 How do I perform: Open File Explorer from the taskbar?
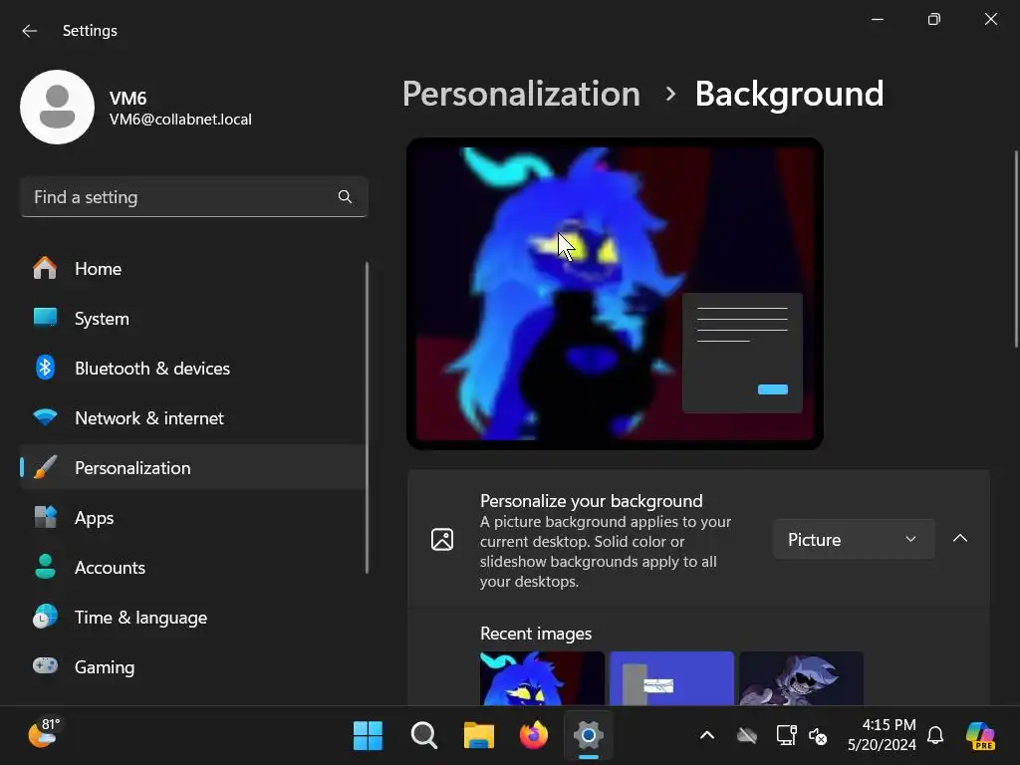(479, 735)
